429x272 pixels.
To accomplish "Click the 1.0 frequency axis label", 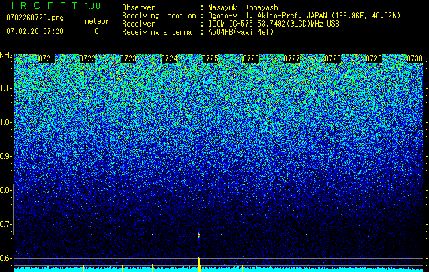I will (5, 122).
